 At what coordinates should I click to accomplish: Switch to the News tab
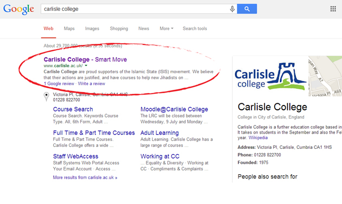tap(143, 29)
